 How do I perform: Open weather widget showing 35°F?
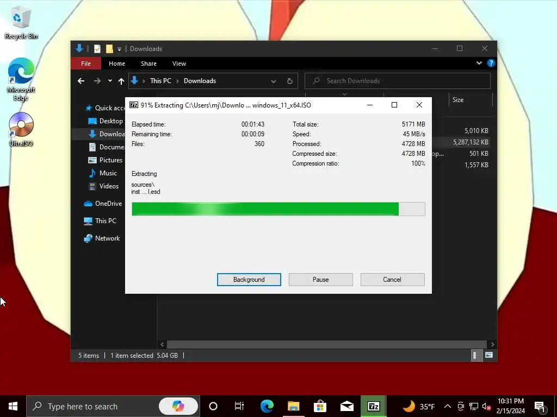(419, 406)
